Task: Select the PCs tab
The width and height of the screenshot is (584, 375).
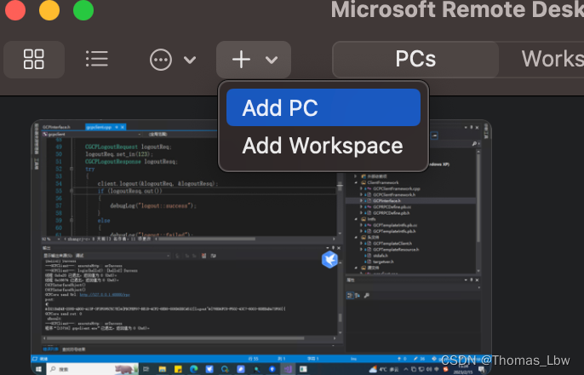Action: [415, 60]
